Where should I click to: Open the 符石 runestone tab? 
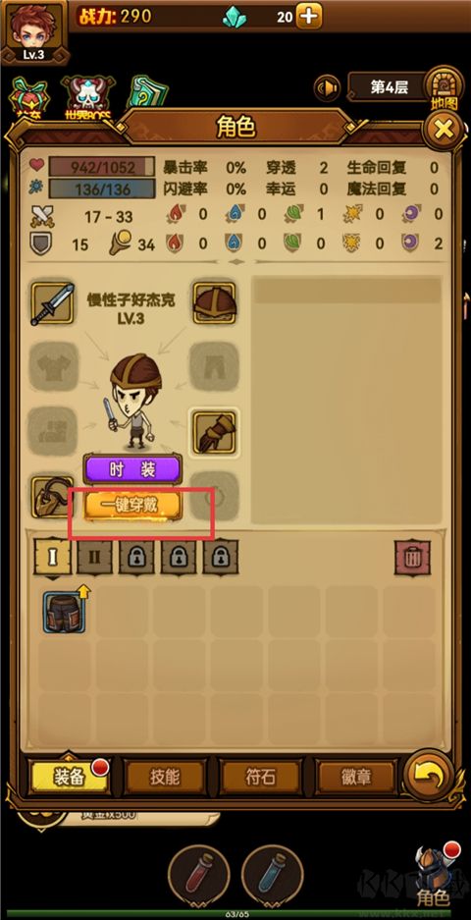pyautogui.click(x=260, y=777)
